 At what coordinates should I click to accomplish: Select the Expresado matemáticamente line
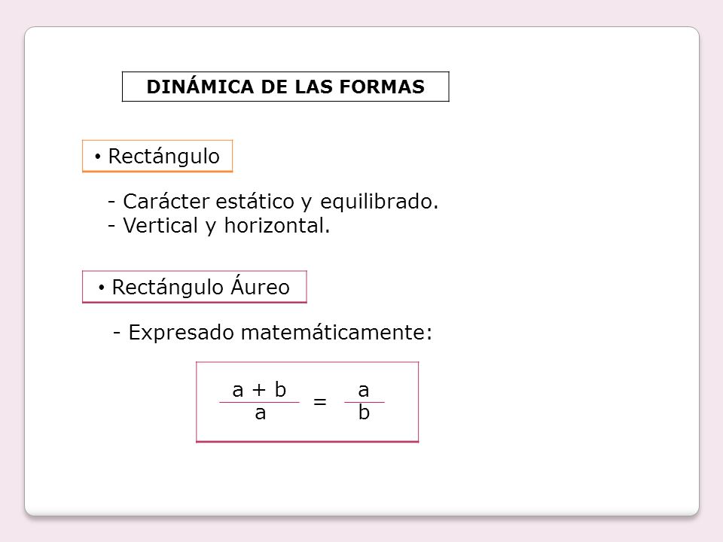[x=273, y=332]
